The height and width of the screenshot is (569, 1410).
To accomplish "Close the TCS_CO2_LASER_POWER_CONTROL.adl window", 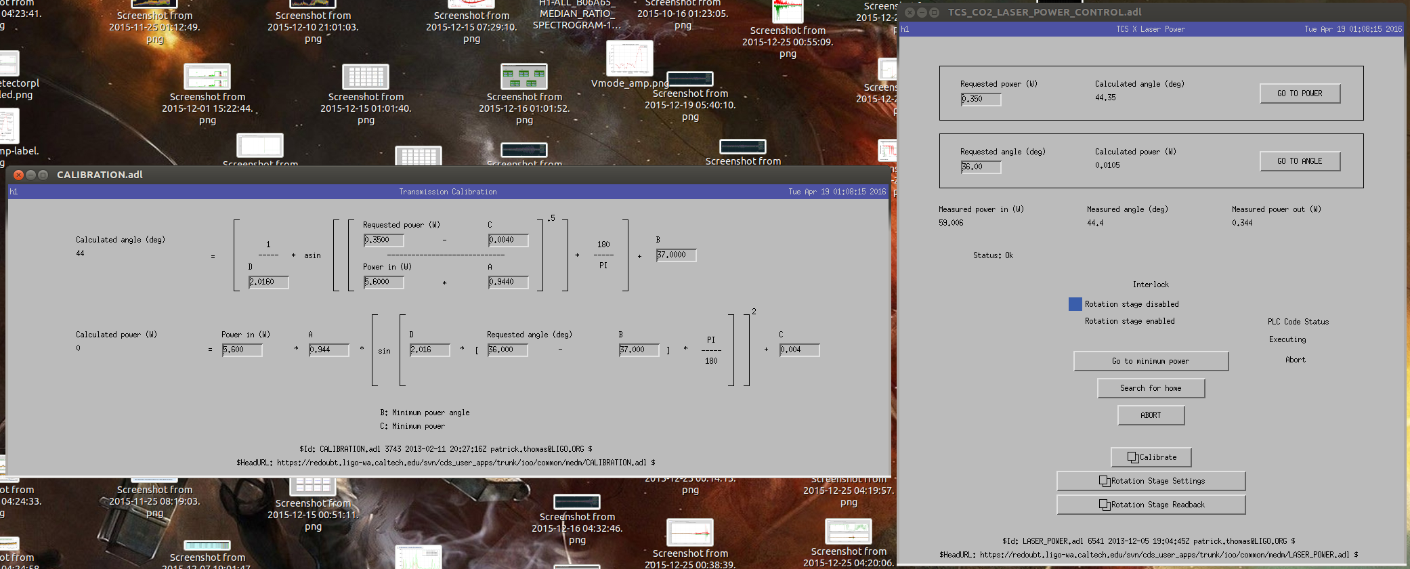I will point(910,12).
